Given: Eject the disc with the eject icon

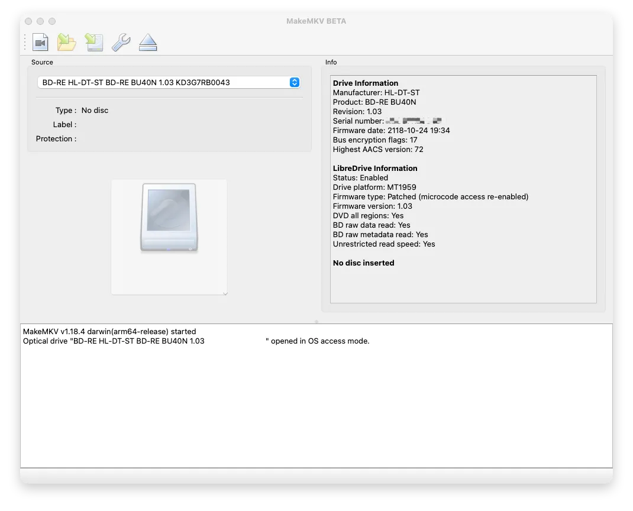Looking at the screenshot, I should click(x=148, y=43).
